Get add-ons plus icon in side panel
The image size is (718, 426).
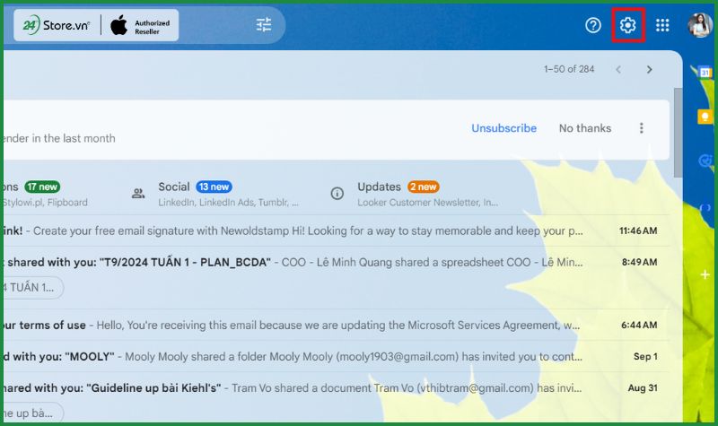click(x=705, y=274)
